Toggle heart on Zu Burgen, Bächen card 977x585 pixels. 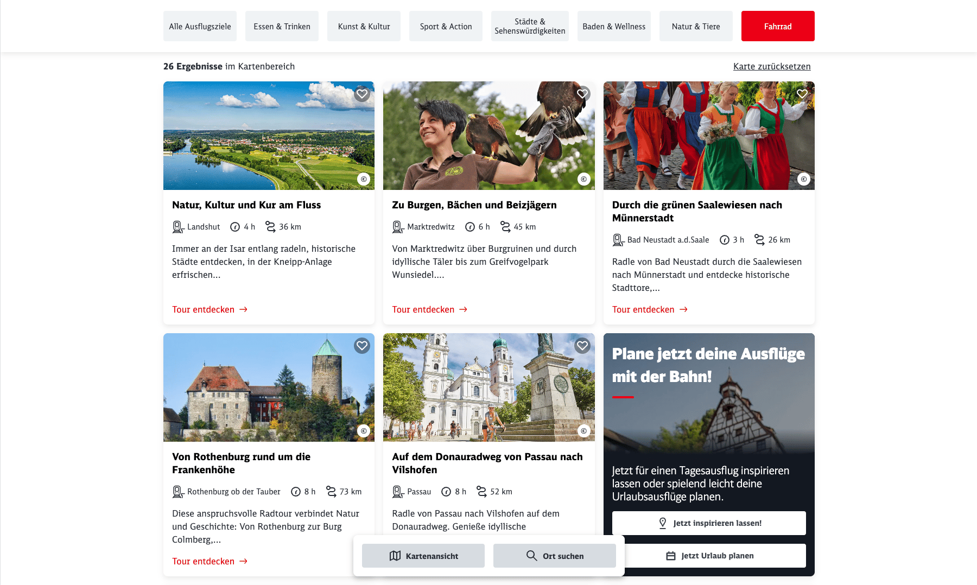582,94
